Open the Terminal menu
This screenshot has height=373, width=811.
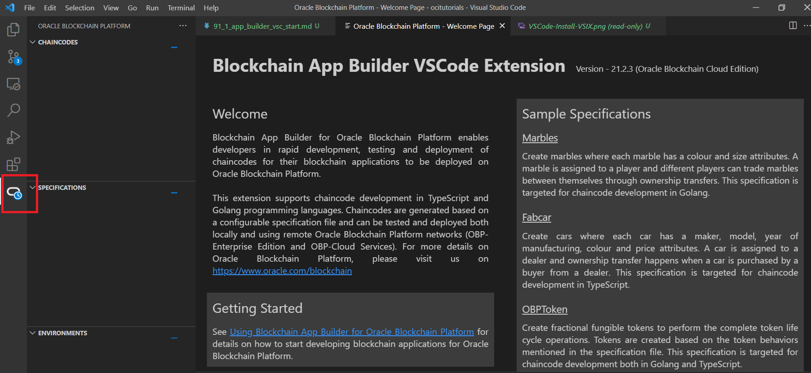181,8
